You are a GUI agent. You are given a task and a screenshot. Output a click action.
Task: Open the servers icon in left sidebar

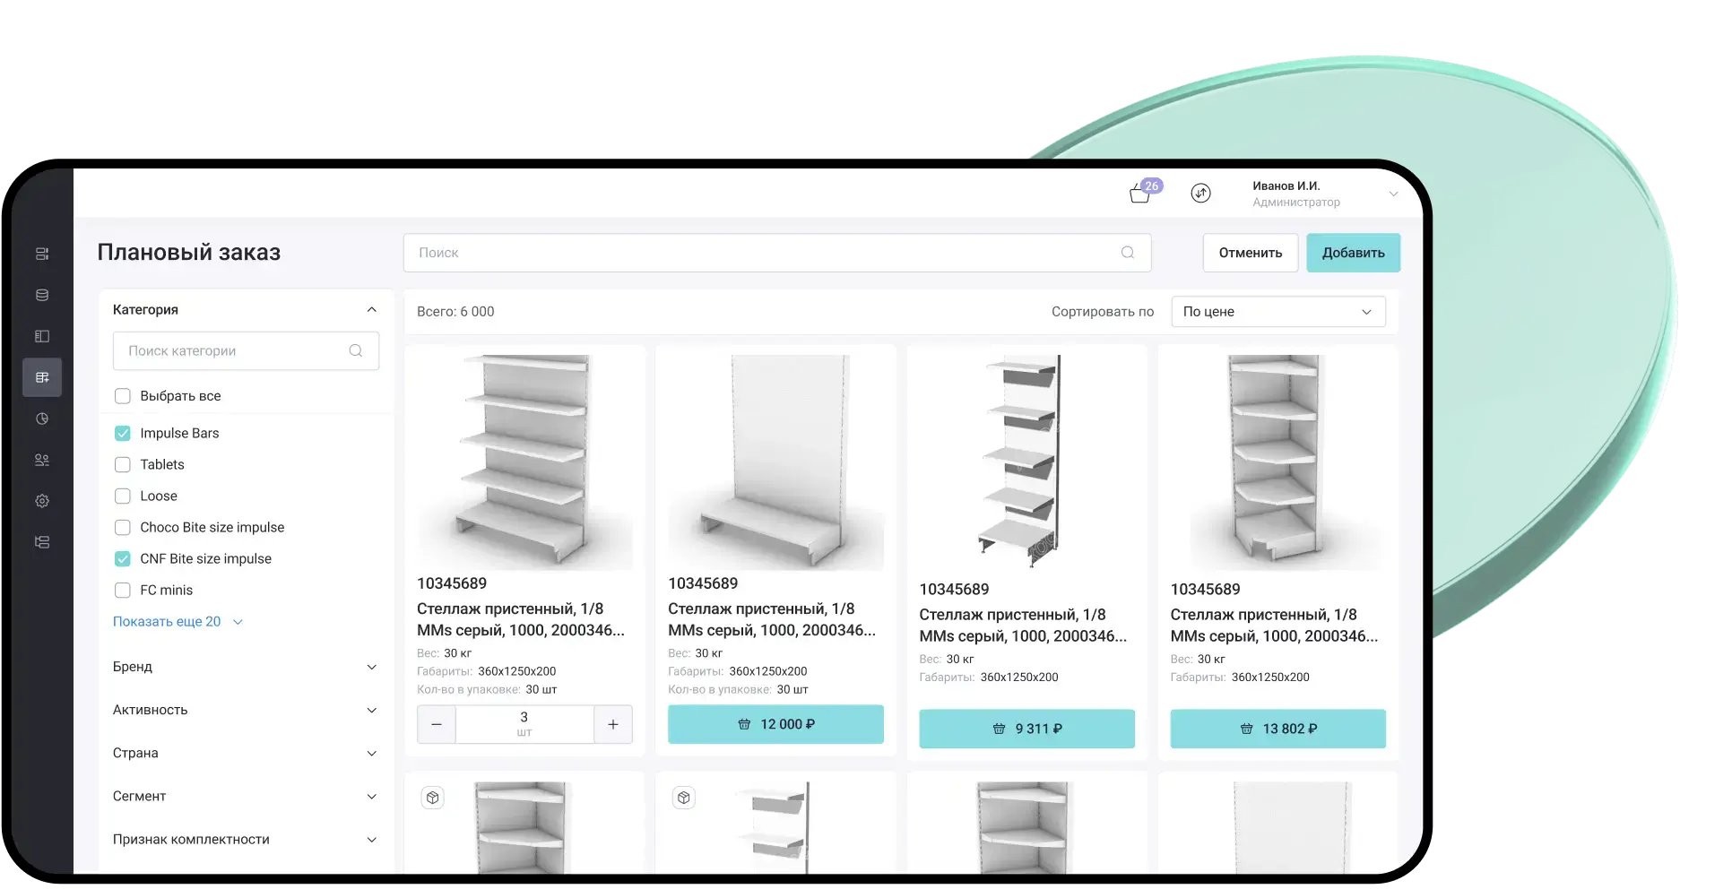pyautogui.click(x=42, y=254)
